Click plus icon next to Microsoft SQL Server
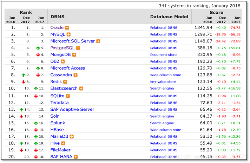This screenshot has height=163, width=250. pyautogui.click(x=98, y=41)
